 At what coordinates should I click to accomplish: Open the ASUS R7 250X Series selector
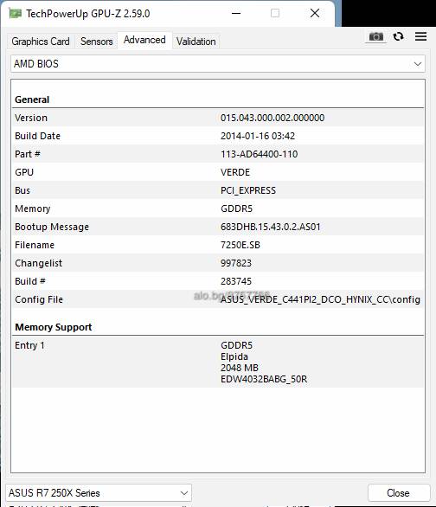(99, 493)
